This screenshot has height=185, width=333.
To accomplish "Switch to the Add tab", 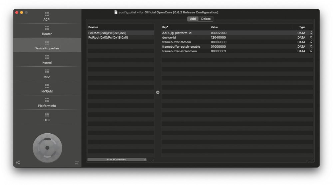I will [x=193, y=19].
